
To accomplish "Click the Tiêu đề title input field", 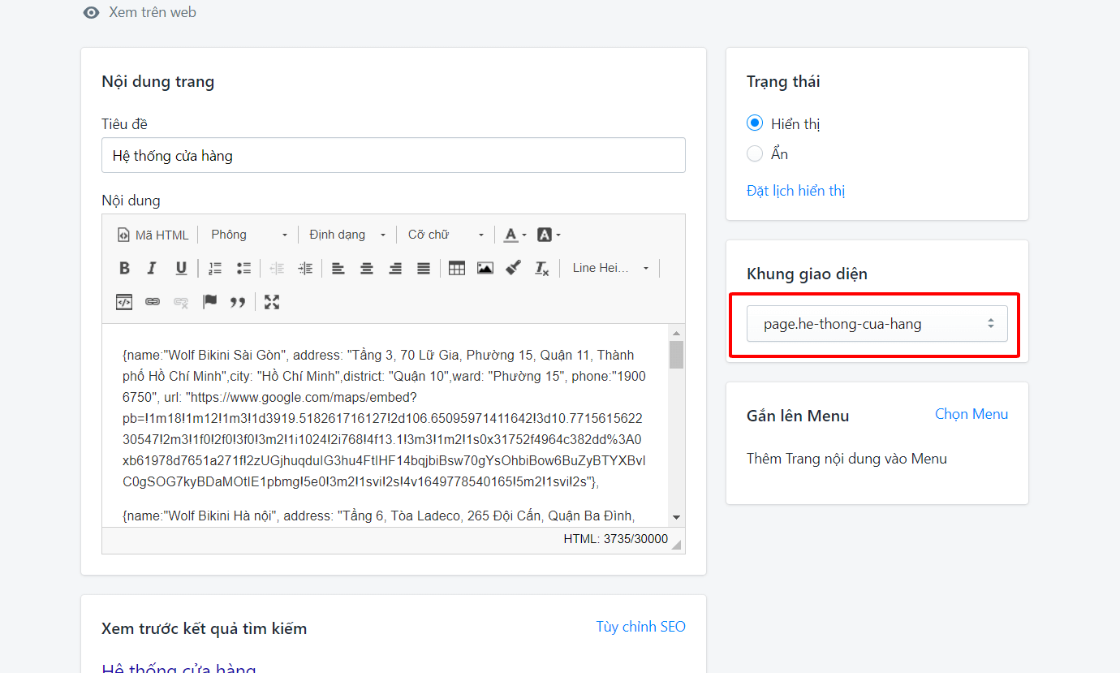I will pos(394,155).
